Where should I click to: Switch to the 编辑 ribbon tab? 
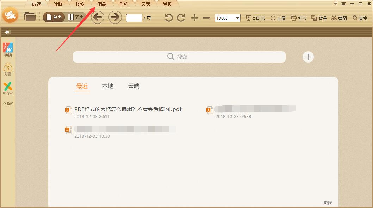102,4
